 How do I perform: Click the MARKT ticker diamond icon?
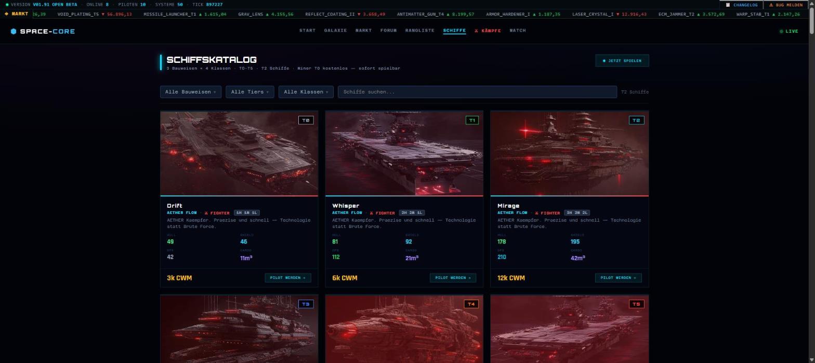point(6,14)
